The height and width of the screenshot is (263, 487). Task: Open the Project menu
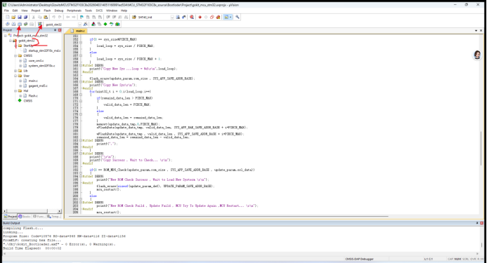coord(36,11)
